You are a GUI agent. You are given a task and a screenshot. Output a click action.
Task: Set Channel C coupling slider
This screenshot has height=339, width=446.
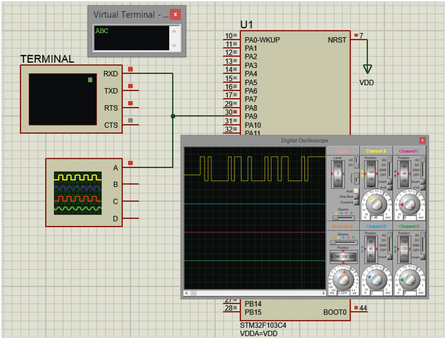coord(423,167)
